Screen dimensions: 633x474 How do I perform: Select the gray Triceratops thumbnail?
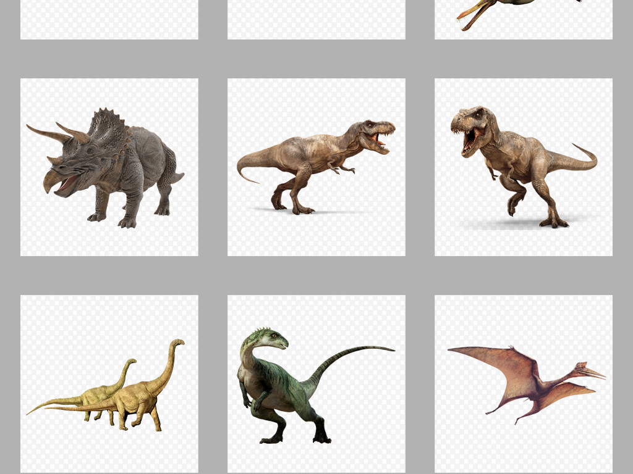pyautogui.click(x=109, y=167)
